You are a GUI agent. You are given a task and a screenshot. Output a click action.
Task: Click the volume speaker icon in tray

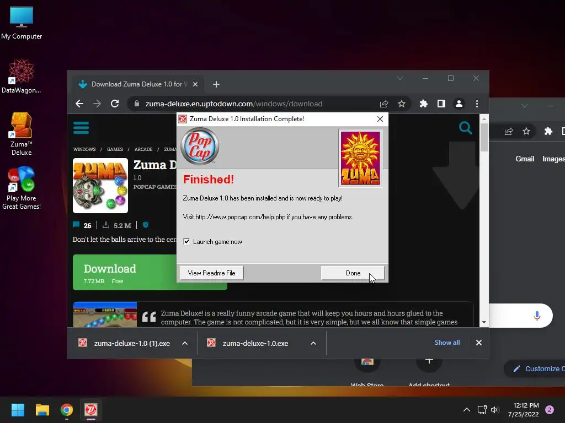pos(494,410)
